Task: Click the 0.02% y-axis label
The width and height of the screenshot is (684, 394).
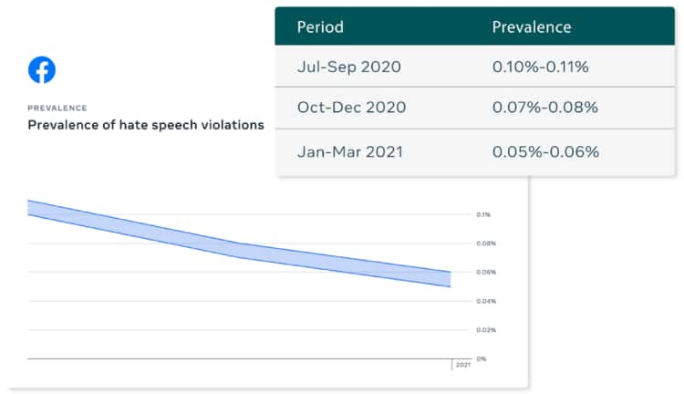Action: pyautogui.click(x=485, y=329)
